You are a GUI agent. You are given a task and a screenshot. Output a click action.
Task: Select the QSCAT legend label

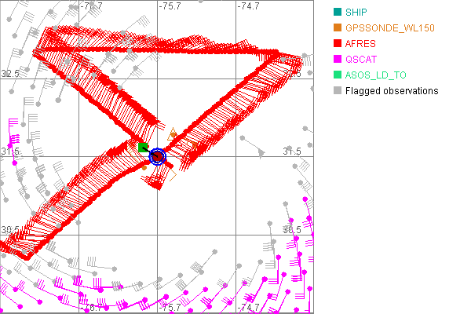pyautogui.click(x=361, y=60)
